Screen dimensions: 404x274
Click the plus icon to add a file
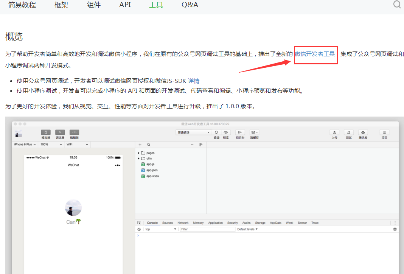point(140,145)
